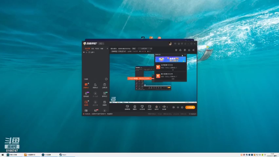
Task: Click the 修改 button beside the room title
Action: pyautogui.click(x=134, y=48)
